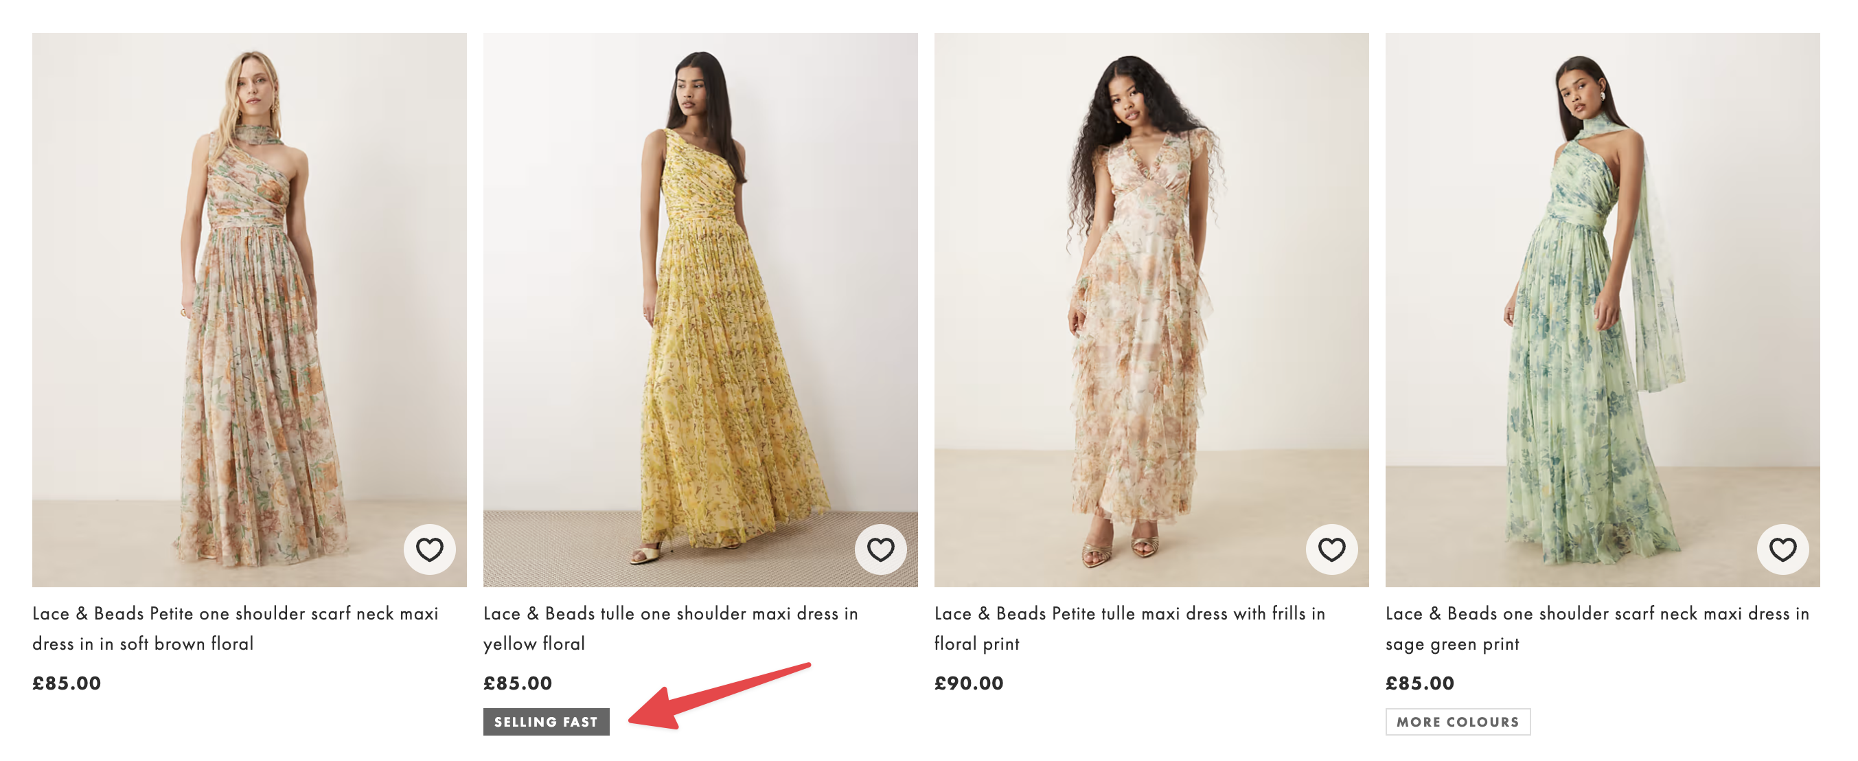1858x761 pixels.
Task: Add sage green print dress to saved items
Action: click(1782, 549)
